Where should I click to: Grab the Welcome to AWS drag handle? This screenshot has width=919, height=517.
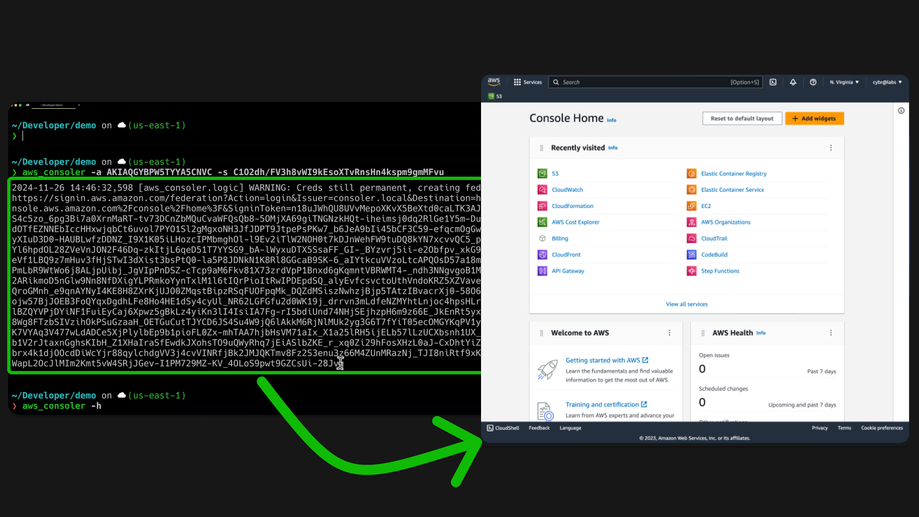pyautogui.click(x=541, y=333)
